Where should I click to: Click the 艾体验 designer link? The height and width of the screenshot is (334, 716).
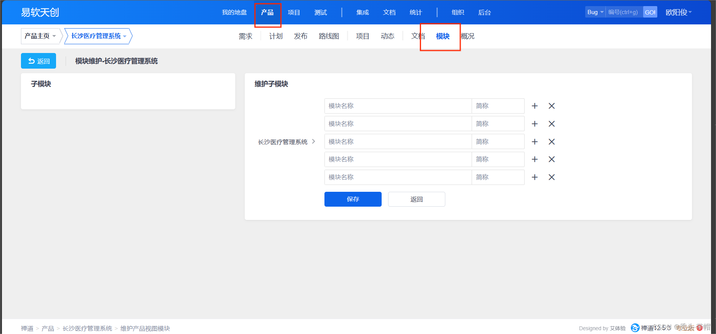(x=618, y=328)
